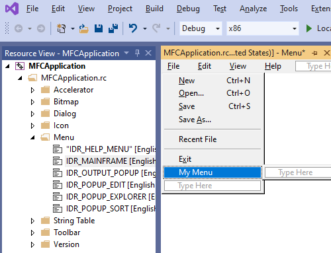Open the Undo history dropdown arrow
Viewport: 331px width, 253px height.
point(145,28)
